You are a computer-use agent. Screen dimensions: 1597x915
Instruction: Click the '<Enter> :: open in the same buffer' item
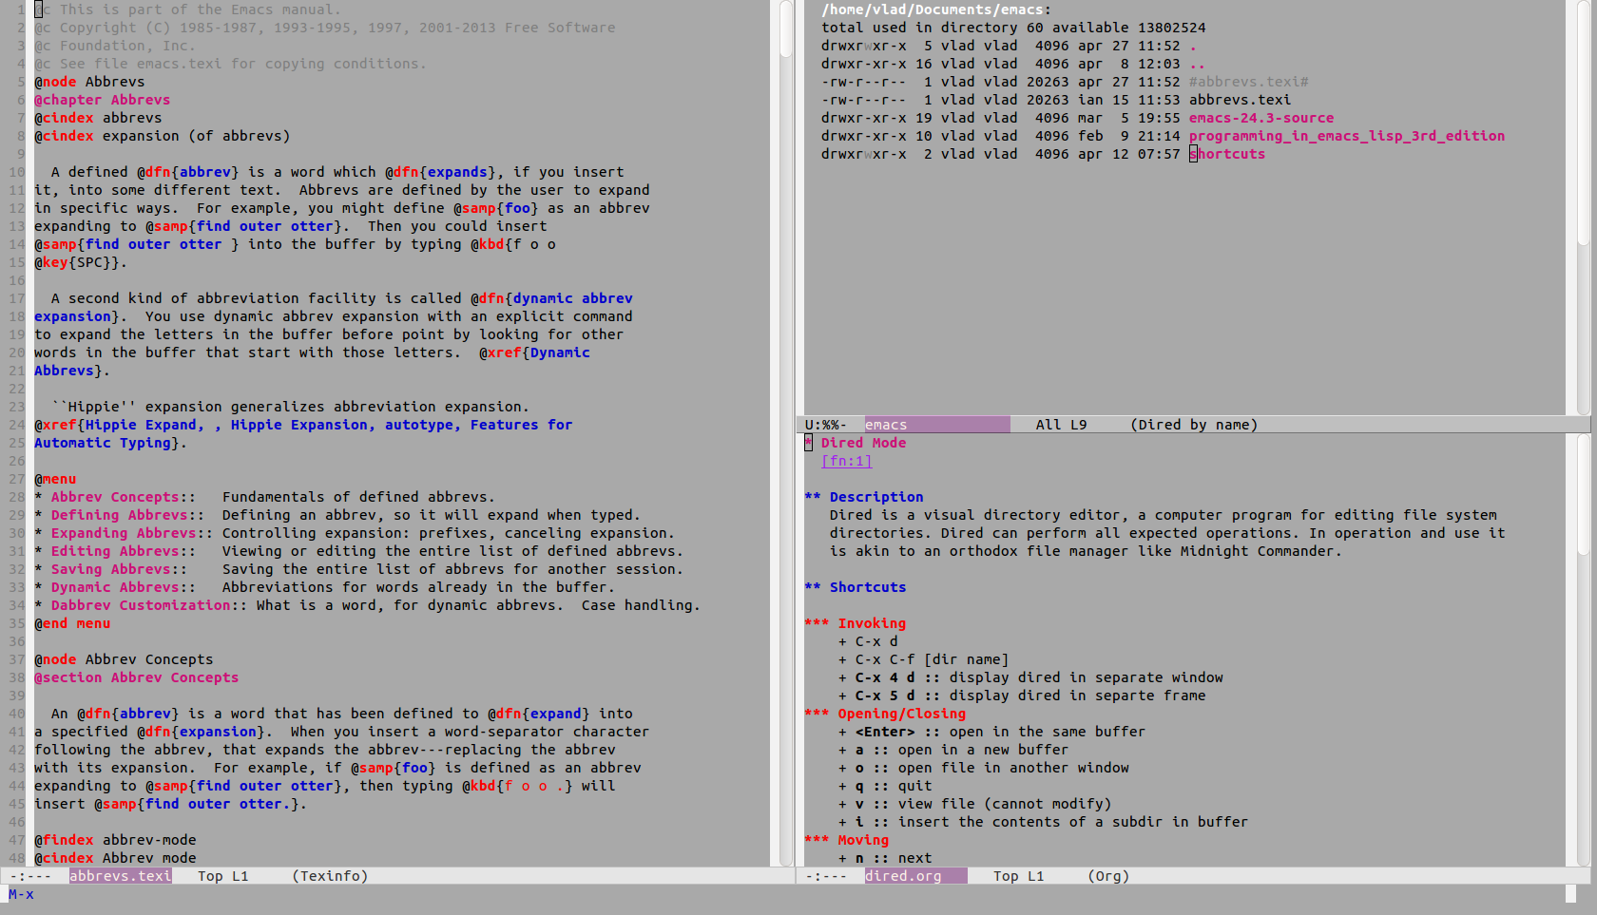(x=991, y=732)
